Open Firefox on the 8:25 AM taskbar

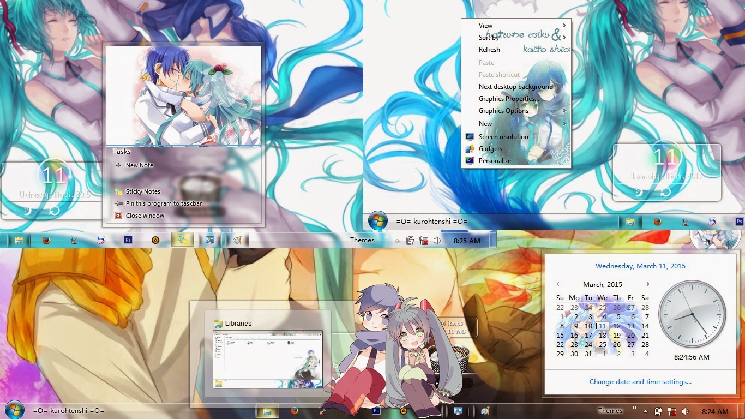tap(46, 240)
